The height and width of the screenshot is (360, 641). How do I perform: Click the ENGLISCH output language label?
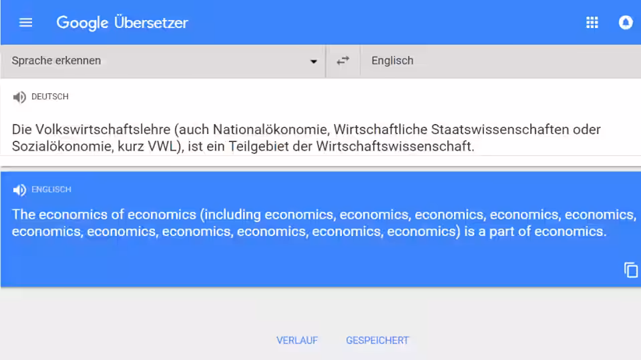tap(51, 189)
